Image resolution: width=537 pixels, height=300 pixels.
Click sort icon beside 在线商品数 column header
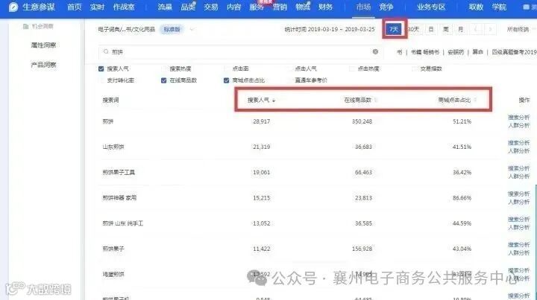point(375,100)
